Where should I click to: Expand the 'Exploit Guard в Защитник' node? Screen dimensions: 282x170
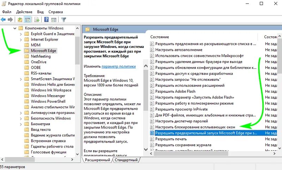click(x=21, y=34)
